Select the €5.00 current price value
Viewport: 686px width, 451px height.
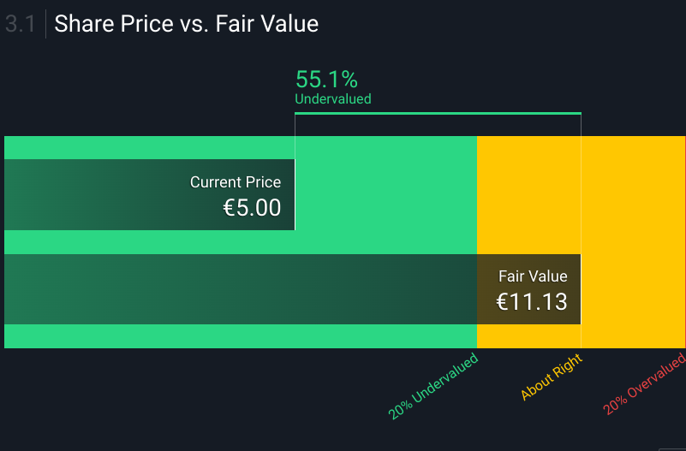(252, 208)
